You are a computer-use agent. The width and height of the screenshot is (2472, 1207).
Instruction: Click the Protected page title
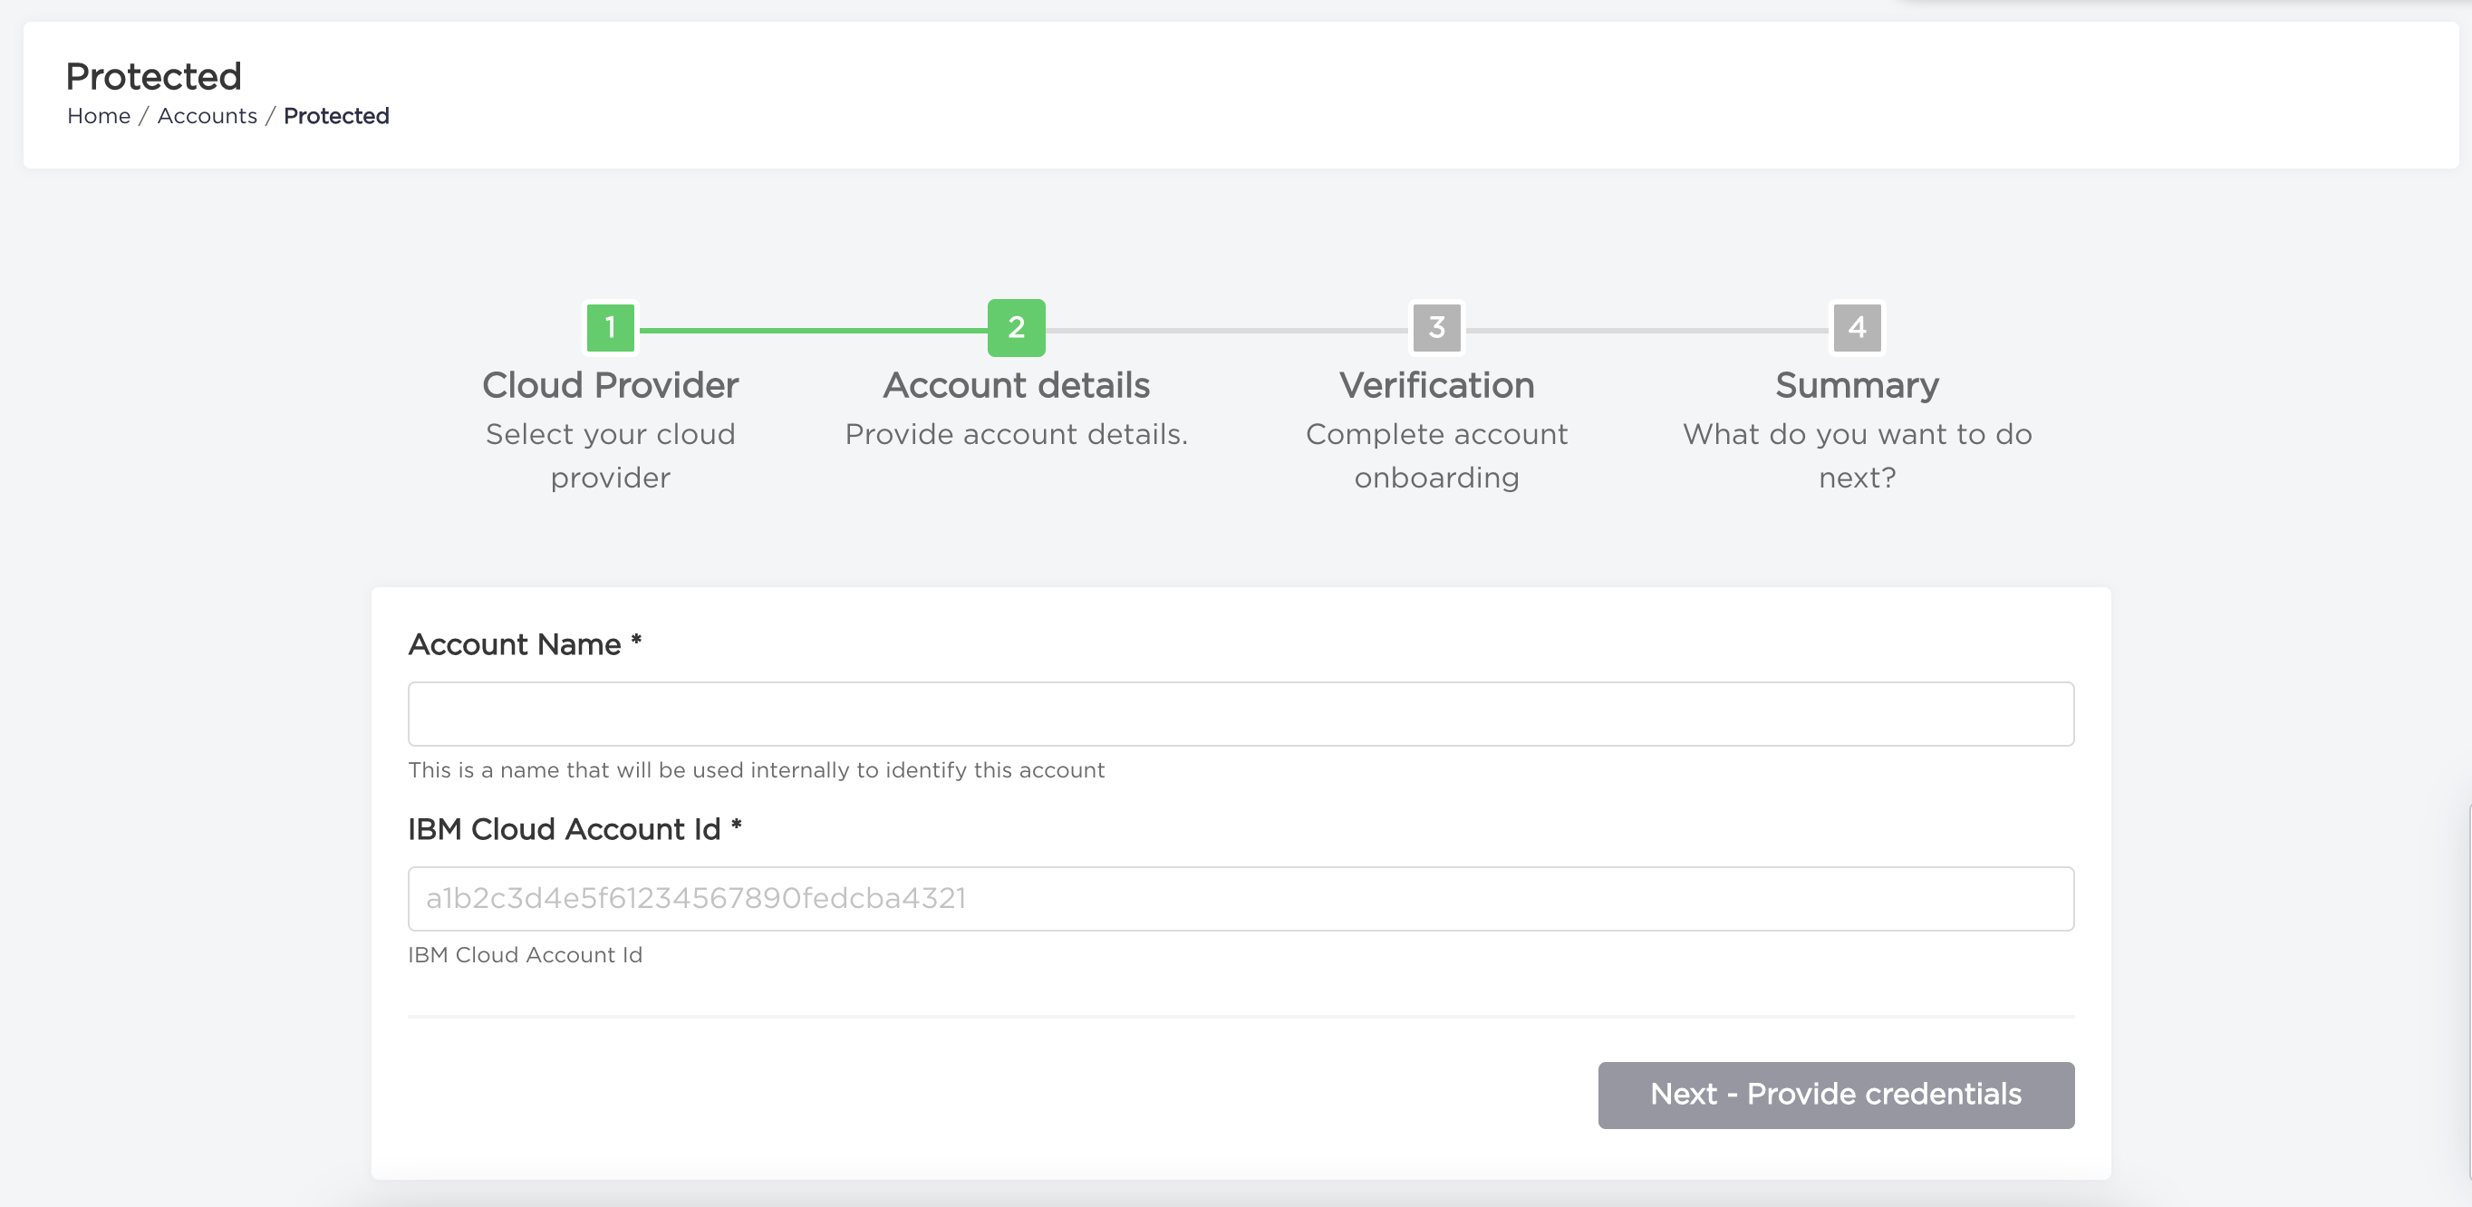(x=152, y=76)
